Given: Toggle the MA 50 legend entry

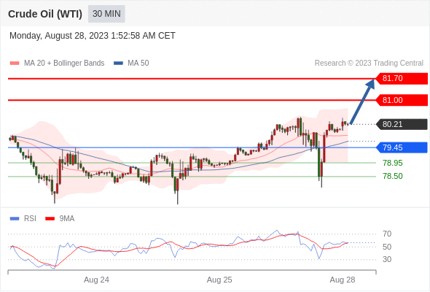Looking at the screenshot, I should point(131,64).
